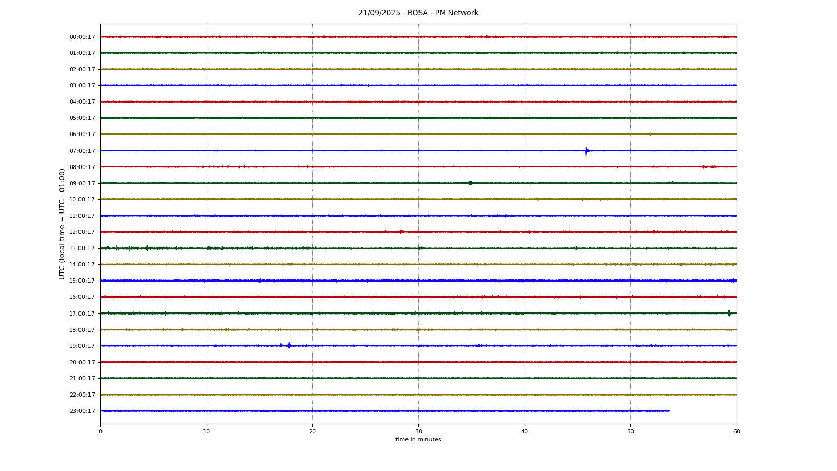Click the 00:00:17 row label
Viewport: 837px width, 471px height.
click(x=82, y=37)
